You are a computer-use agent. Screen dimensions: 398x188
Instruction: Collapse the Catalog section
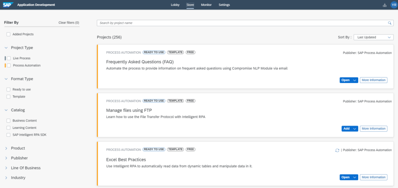pos(6,110)
